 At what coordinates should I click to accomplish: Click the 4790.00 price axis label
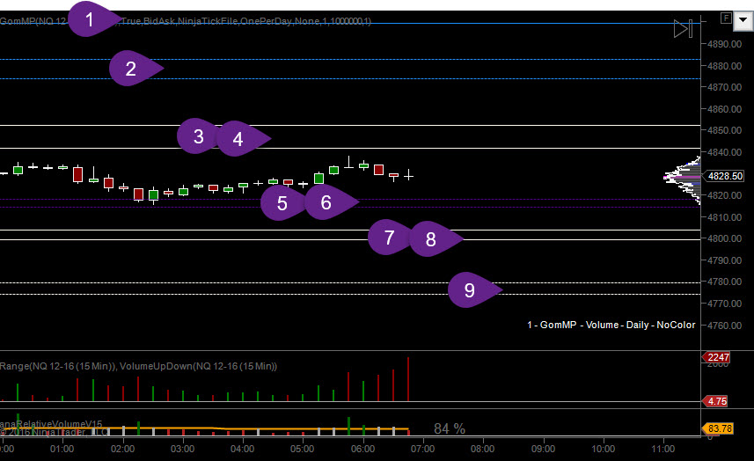tap(724, 260)
